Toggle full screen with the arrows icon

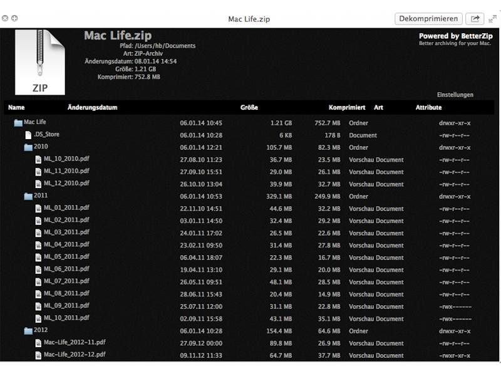[x=492, y=19]
